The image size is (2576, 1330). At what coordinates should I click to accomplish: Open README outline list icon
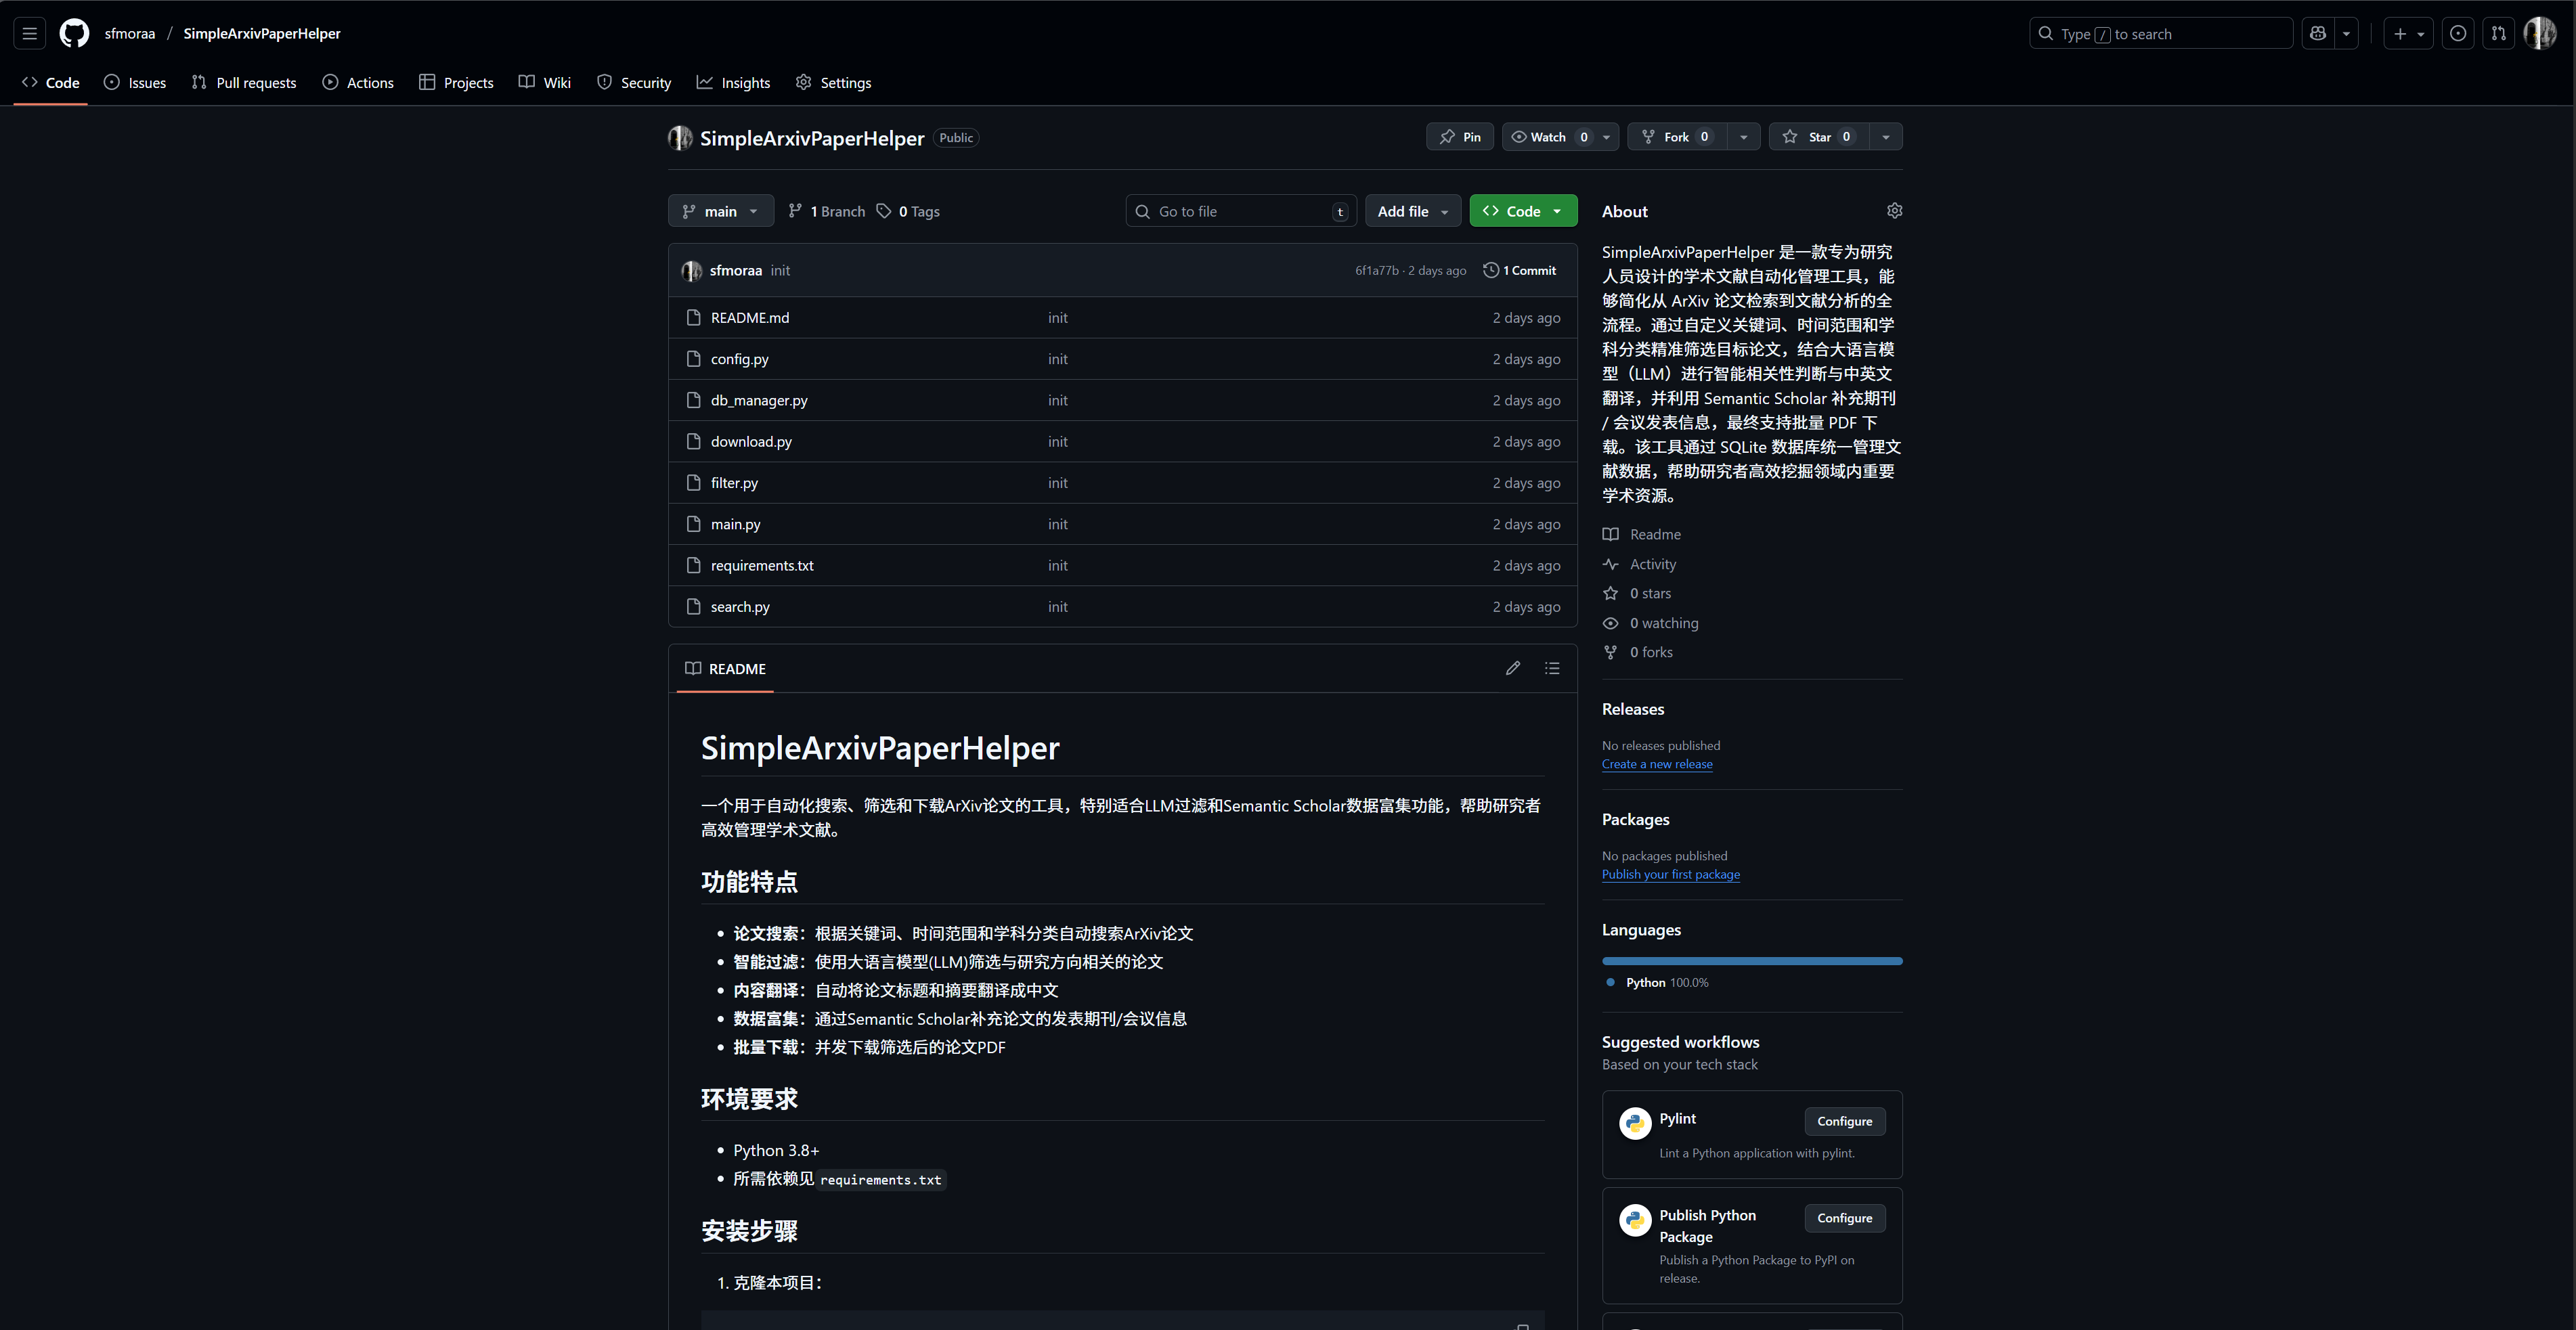[x=1552, y=668]
